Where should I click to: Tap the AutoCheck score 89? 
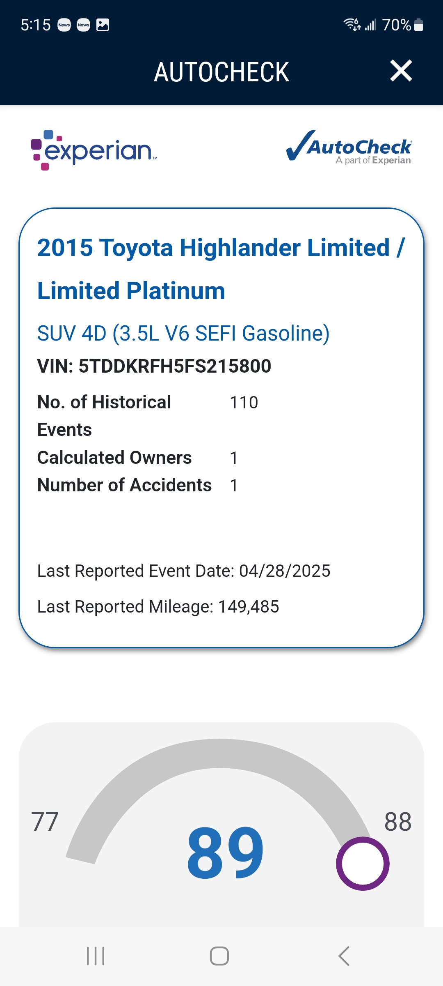(225, 853)
